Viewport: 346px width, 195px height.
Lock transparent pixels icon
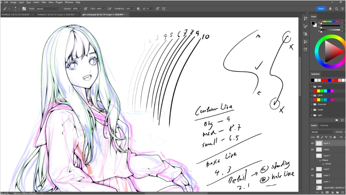pyautogui.click(x=318, y=137)
